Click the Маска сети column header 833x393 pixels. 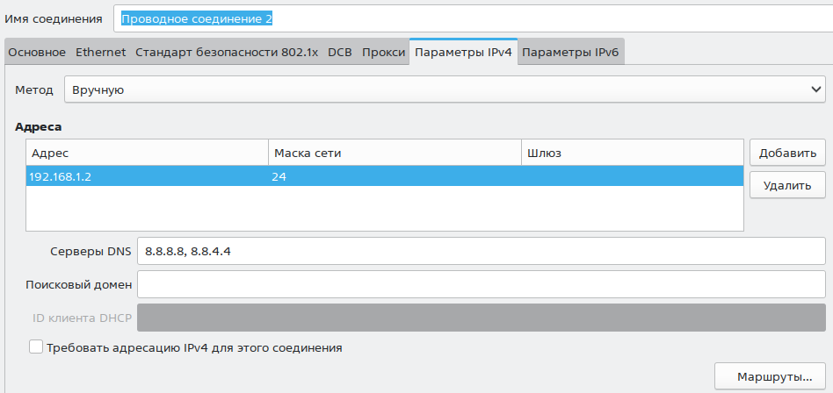(x=395, y=154)
